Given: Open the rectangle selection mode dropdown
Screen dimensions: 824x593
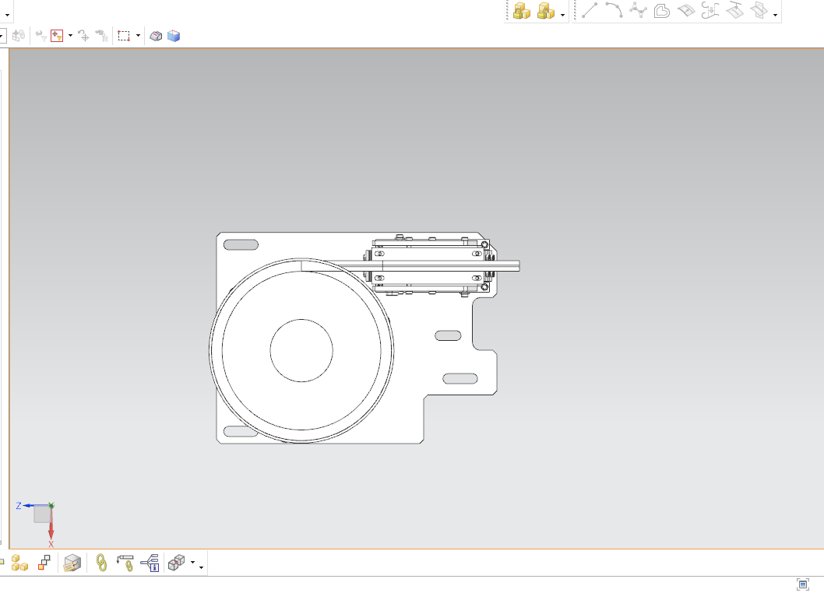Looking at the screenshot, I should [138, 36].
